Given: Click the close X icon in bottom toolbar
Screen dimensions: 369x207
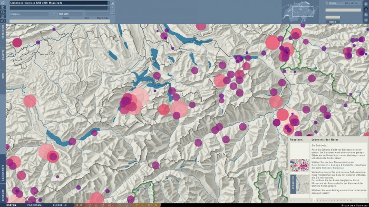Looking at the screenshot, I should pos(156,205).
